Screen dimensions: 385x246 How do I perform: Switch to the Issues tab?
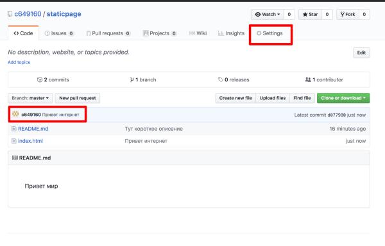point(59,33)
